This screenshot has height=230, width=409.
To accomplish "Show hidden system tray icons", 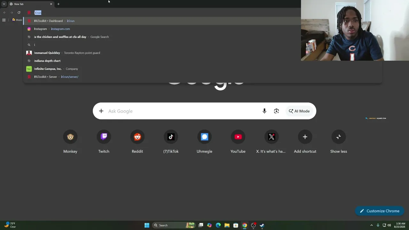I will click(x=371, y=225).
